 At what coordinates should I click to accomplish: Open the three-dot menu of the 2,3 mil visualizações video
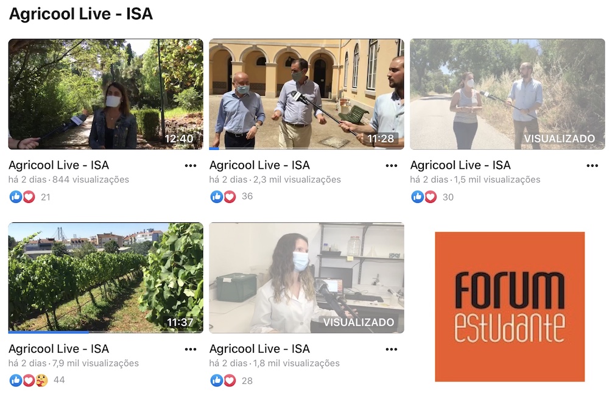(x=391, y=166)
